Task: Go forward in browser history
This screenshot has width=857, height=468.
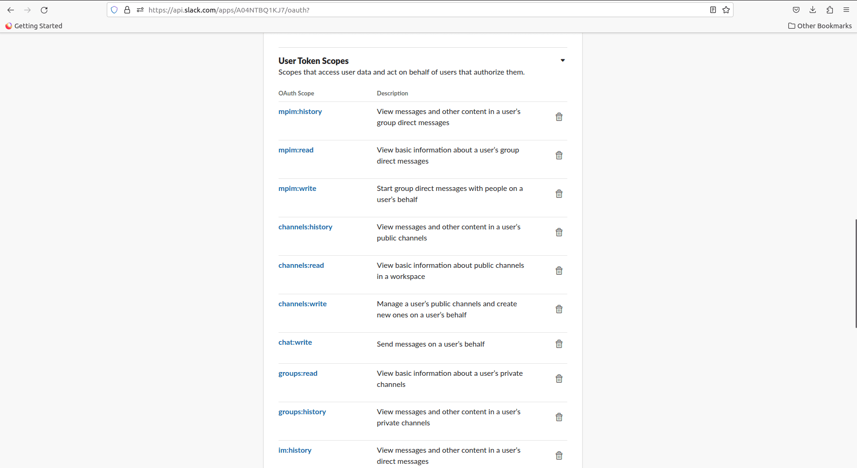Action: (27, 10)
